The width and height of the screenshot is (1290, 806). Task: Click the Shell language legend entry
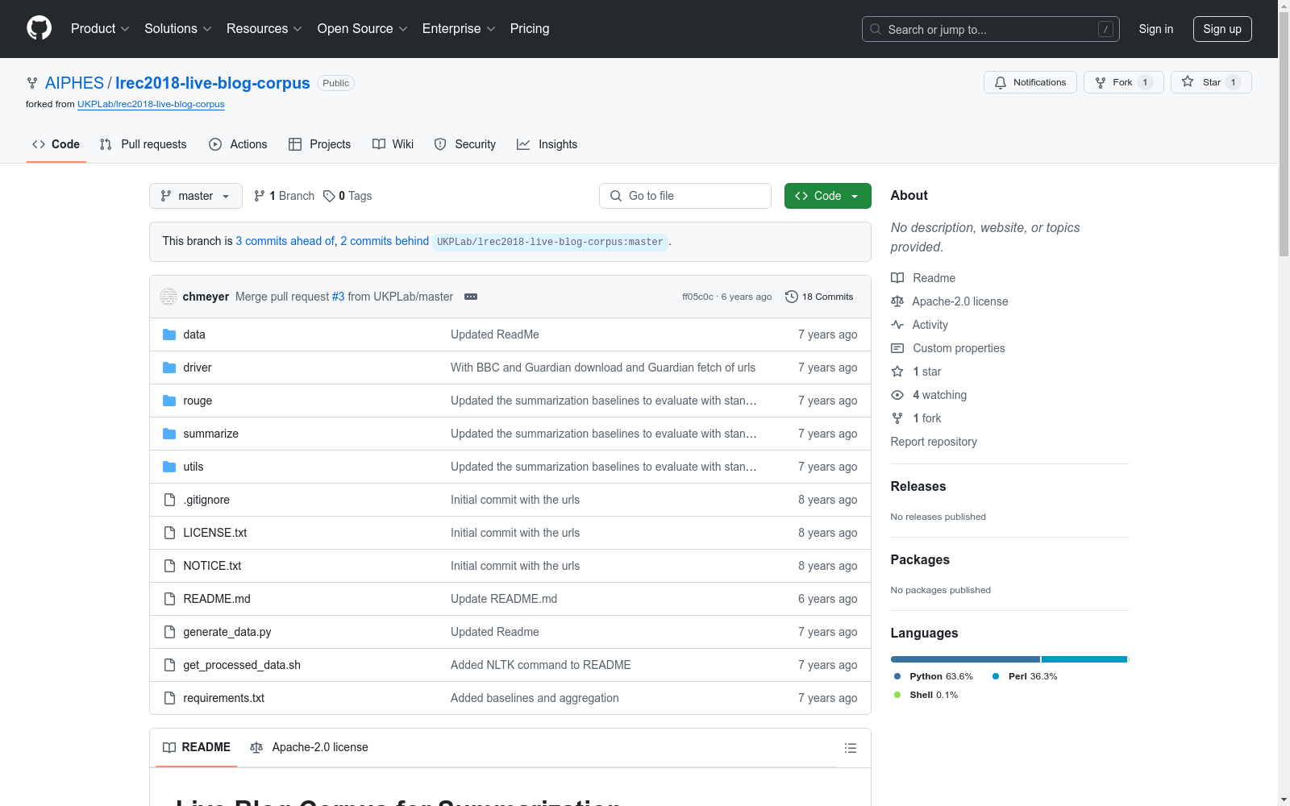[x=926, y=695]
